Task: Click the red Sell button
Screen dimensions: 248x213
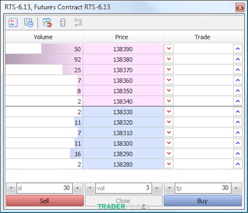Action: 45,201
